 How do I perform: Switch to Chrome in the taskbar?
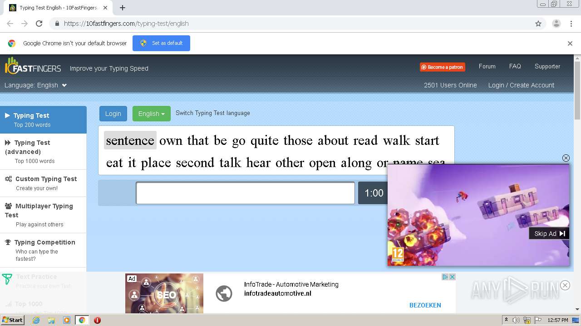click(82, 320)
